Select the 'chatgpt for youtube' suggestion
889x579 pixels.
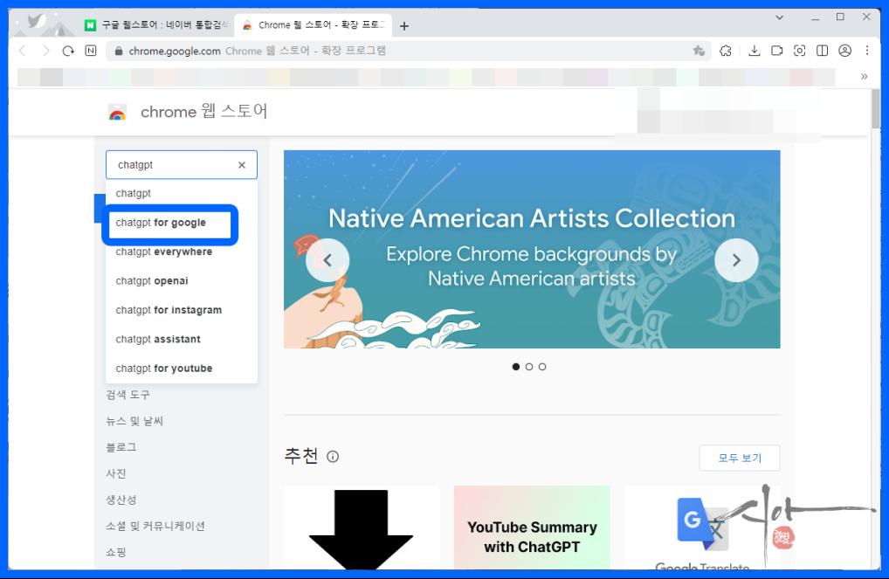182,369
